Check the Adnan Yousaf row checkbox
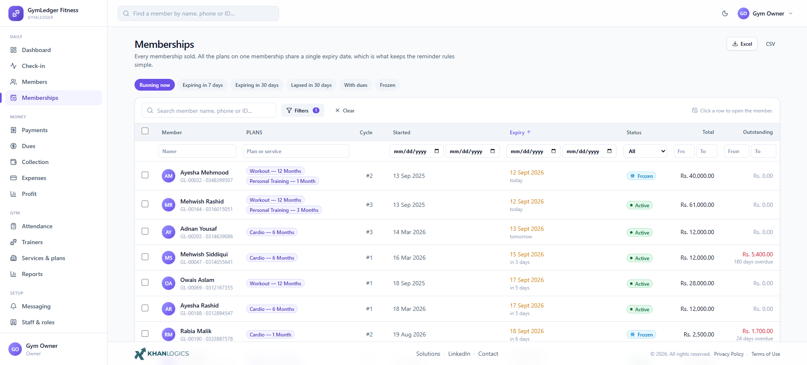Viewport: 807px width, 365px height. click(x=145, y=231)
